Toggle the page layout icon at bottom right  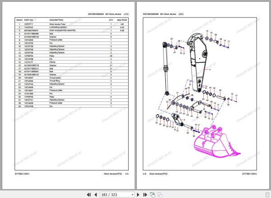(267, 195)
